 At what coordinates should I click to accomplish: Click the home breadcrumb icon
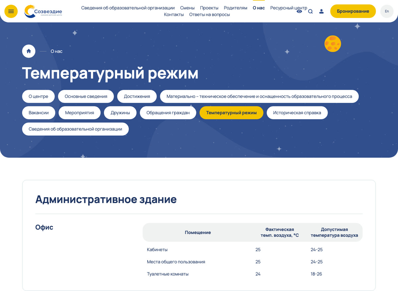tap(29, 51)
